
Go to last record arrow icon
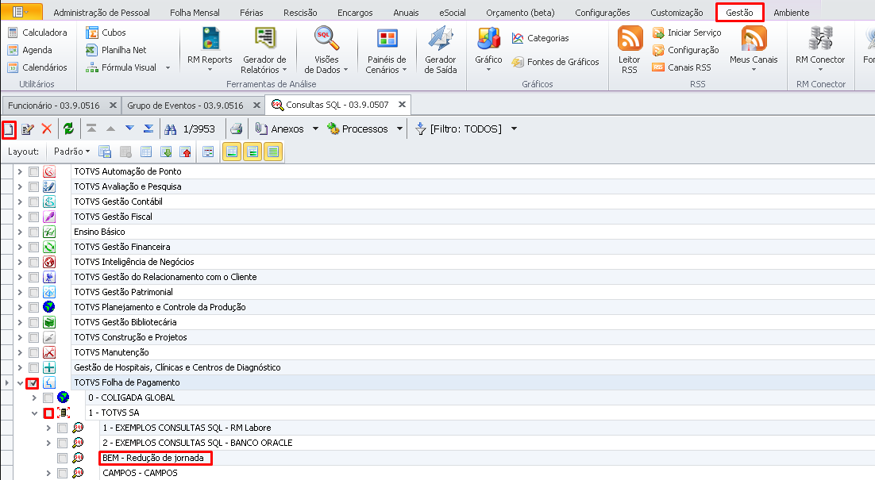pyautogui.click(x=148, y=129)
